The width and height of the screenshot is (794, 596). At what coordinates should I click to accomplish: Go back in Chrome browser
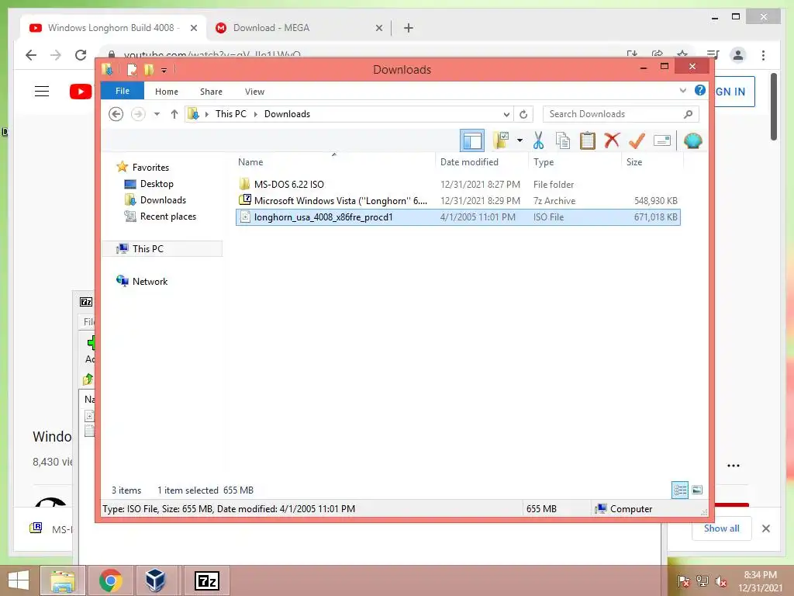pos(31,55)
